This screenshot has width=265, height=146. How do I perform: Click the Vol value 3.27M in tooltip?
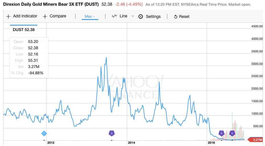point(34,67)
